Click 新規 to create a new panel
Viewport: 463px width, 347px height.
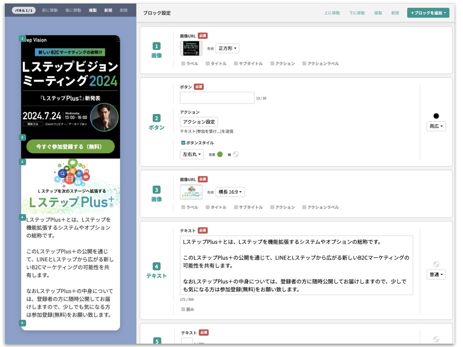pos(108,10)
